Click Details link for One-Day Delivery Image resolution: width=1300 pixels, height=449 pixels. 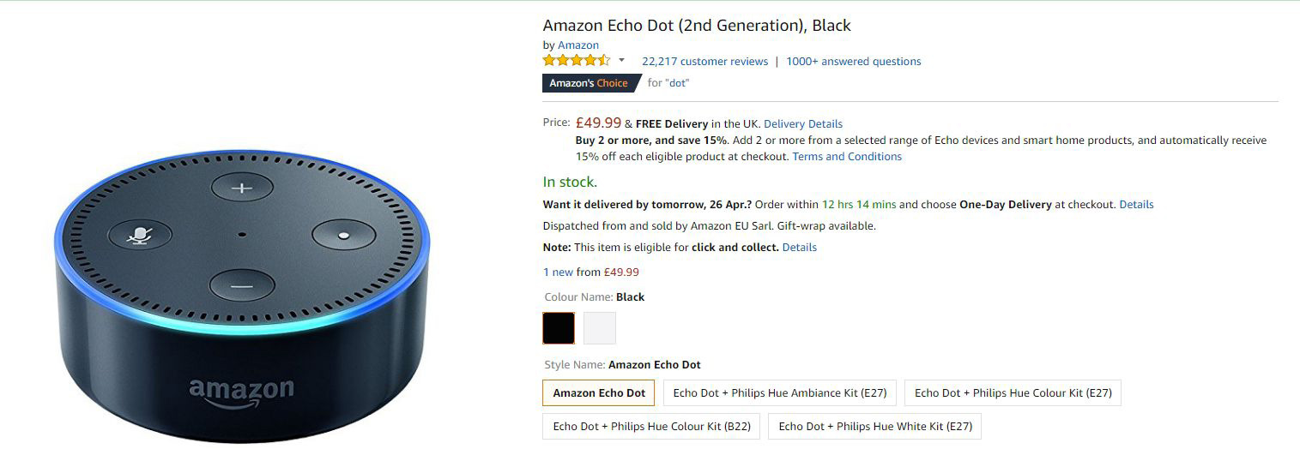(1136, 204)
